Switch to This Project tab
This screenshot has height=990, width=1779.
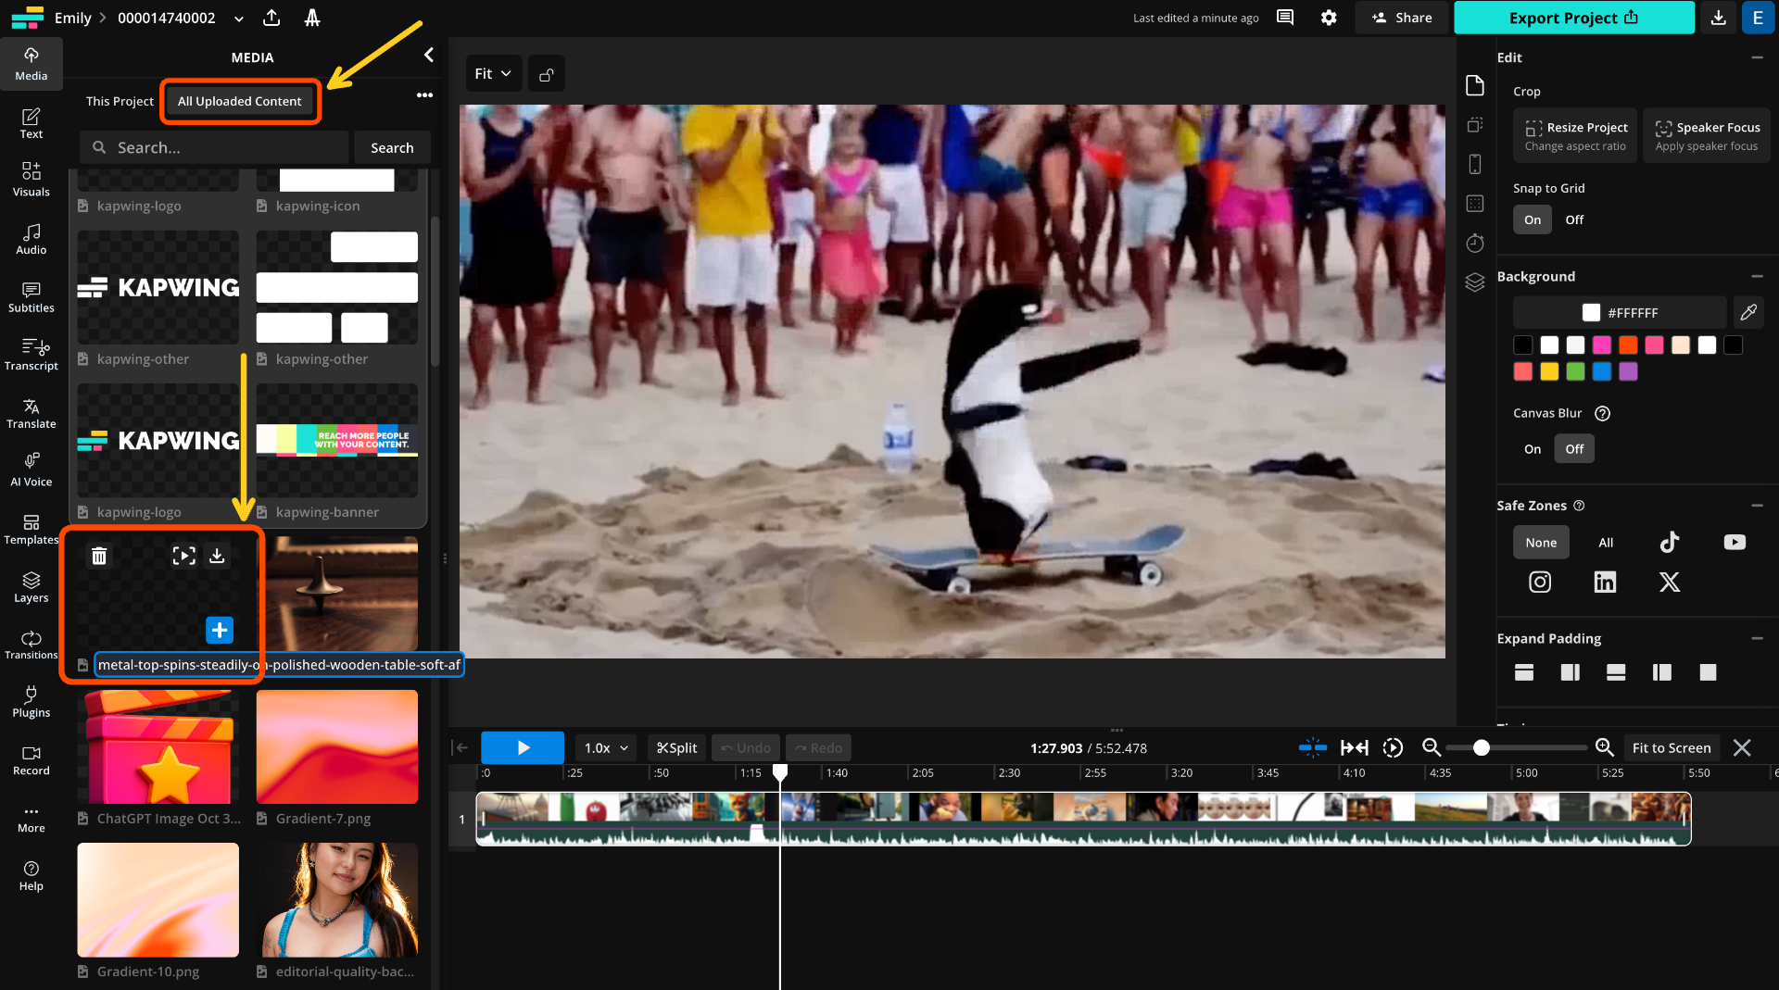click(x=120, y=101)
